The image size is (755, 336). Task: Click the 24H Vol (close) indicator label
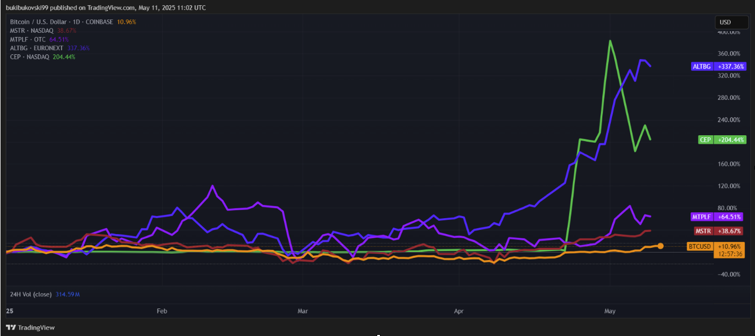[x=31, y=295]
